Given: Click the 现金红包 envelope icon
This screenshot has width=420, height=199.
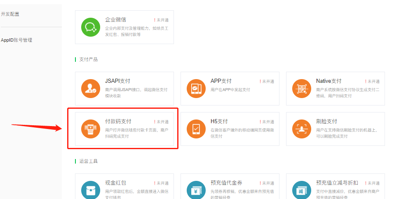Looking at the screenshot, I should (91, 190).
